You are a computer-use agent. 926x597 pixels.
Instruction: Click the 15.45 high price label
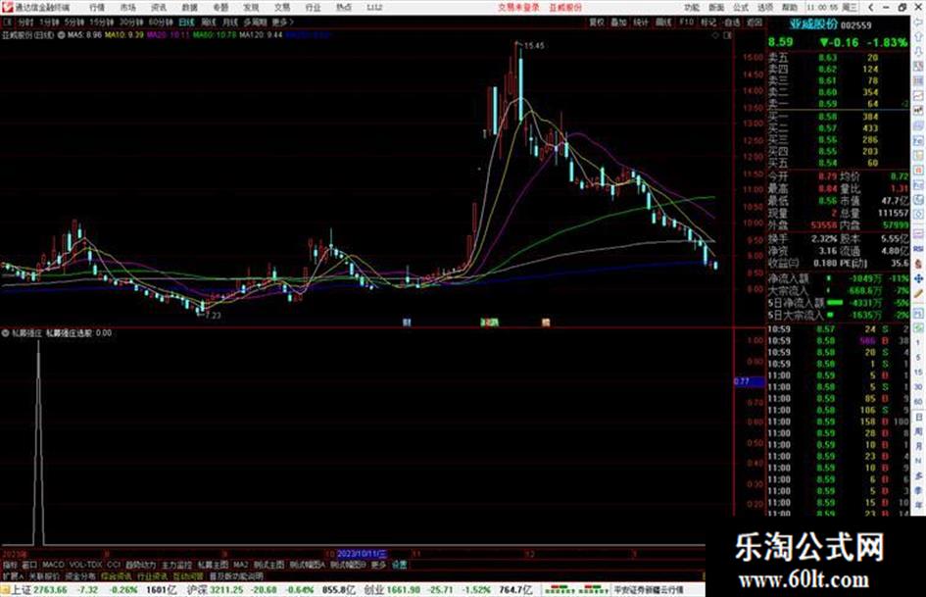tap(534, 45)
